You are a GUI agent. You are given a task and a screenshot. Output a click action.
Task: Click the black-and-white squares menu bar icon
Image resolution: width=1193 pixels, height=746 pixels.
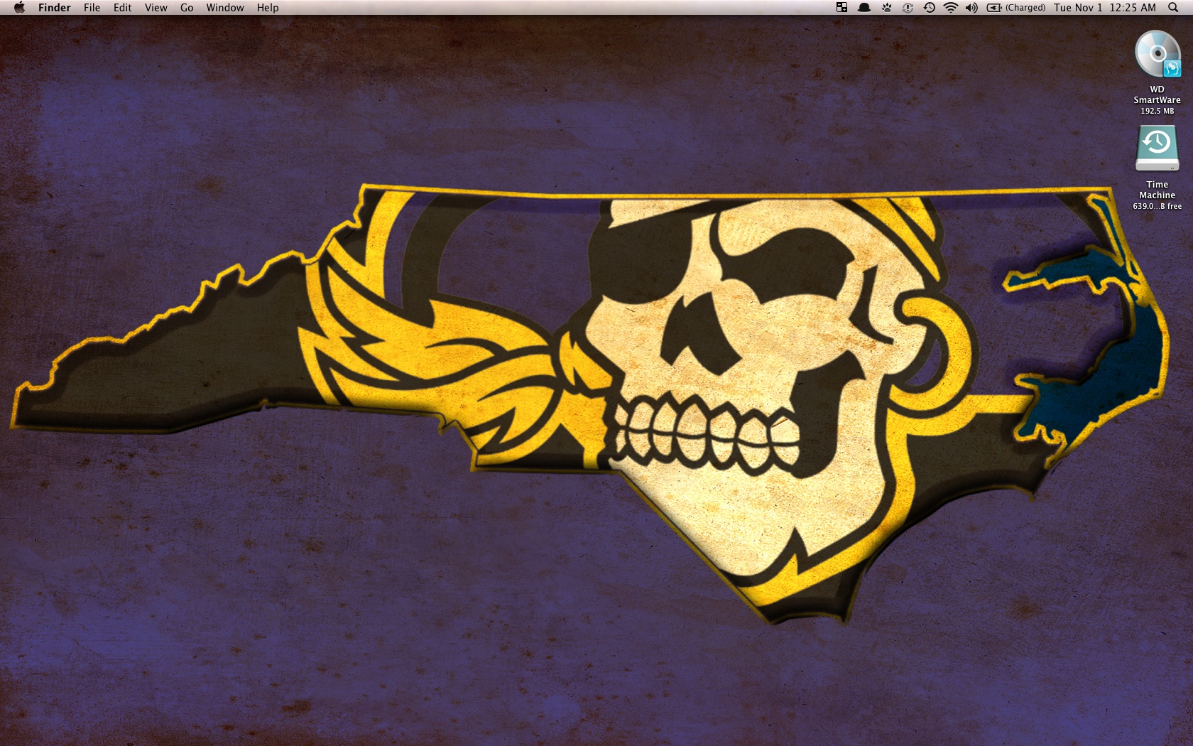(x=841, y=8)
